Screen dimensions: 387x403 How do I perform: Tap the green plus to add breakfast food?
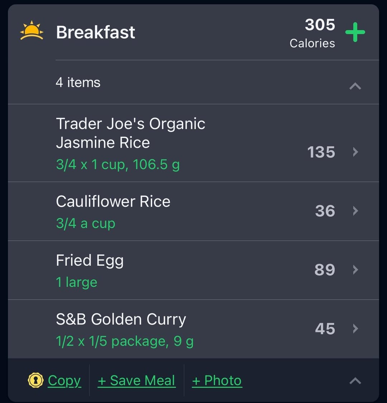(355, 32)
